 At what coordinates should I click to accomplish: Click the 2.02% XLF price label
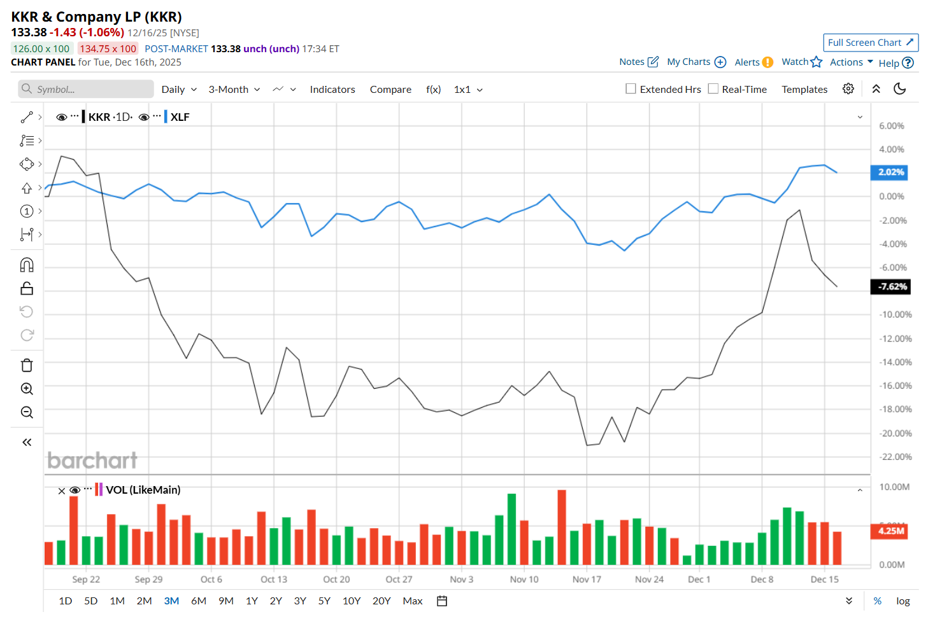tap(889, 172)
